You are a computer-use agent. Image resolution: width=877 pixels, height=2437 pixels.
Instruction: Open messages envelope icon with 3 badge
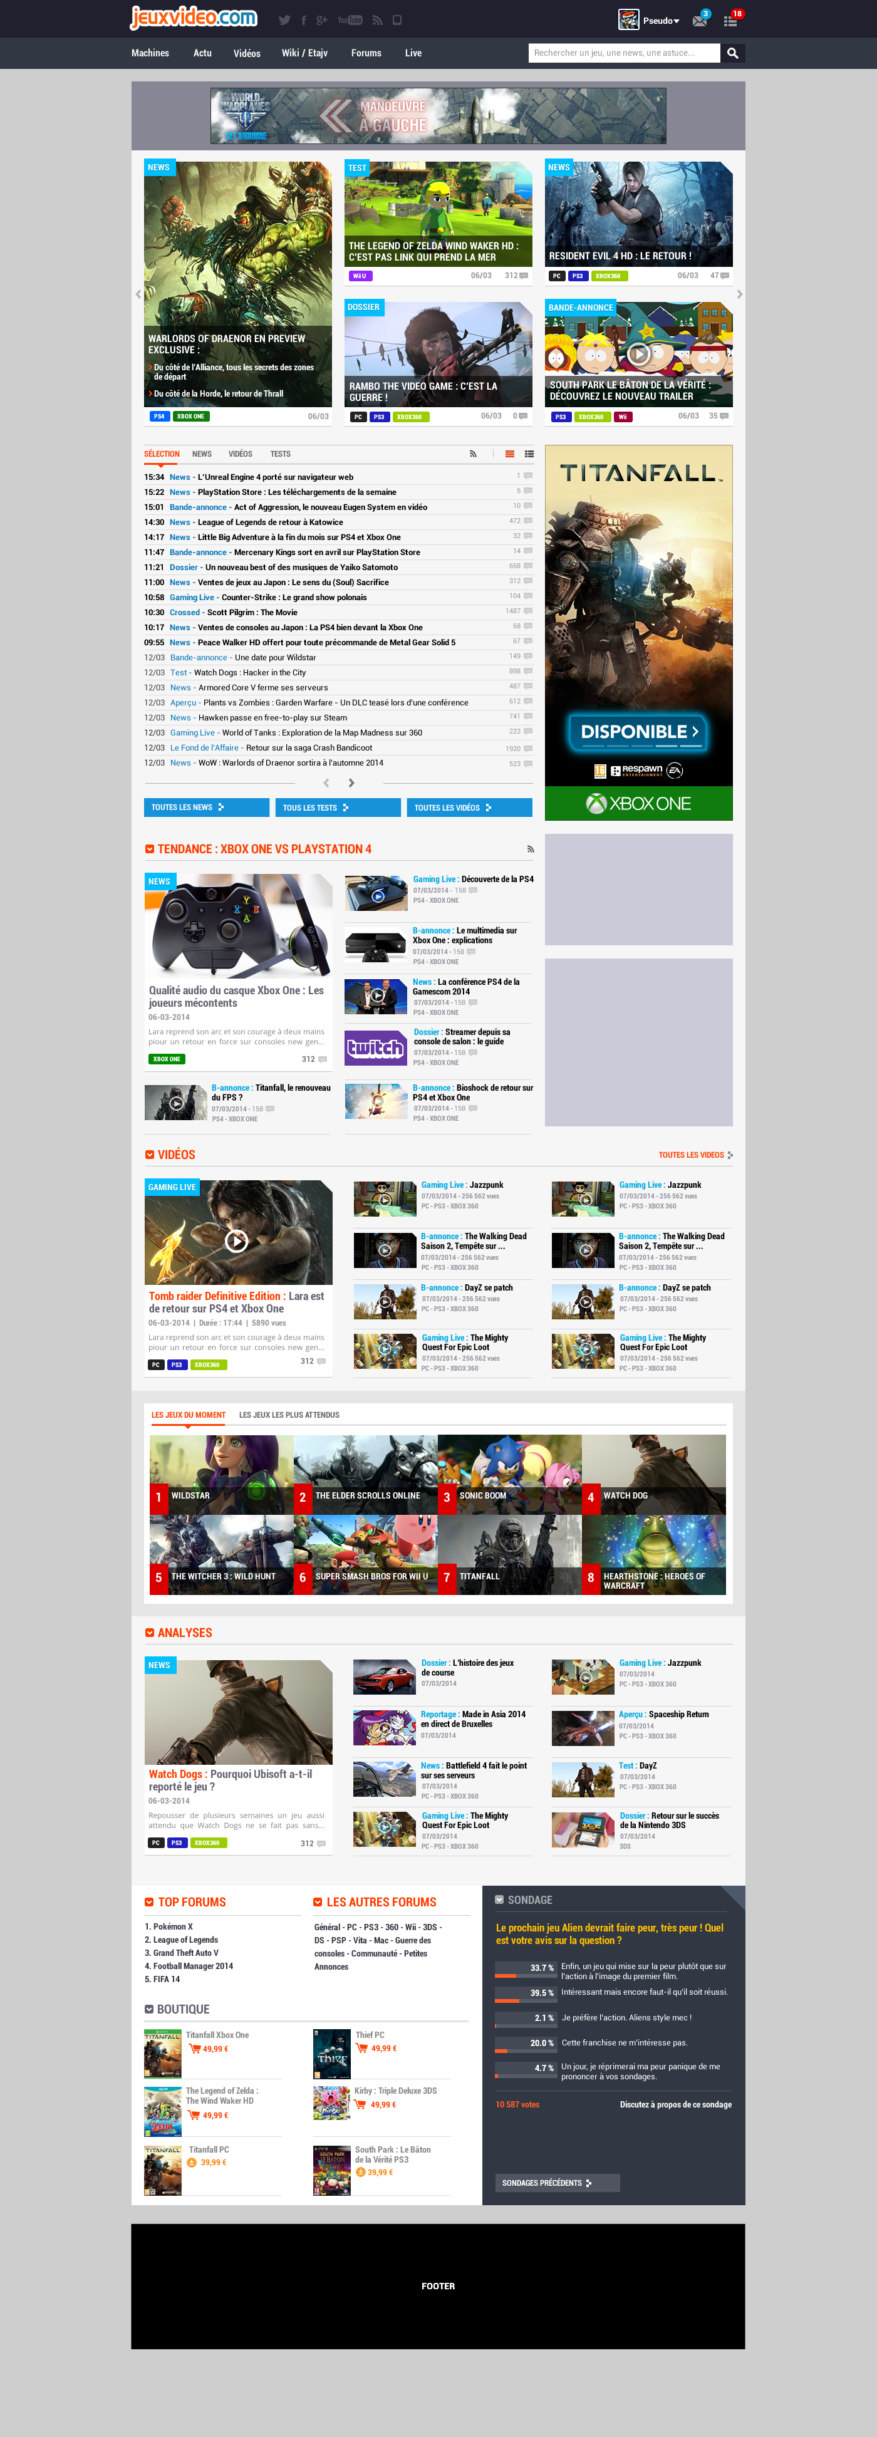pyautogui.click(x=699, y=21)
